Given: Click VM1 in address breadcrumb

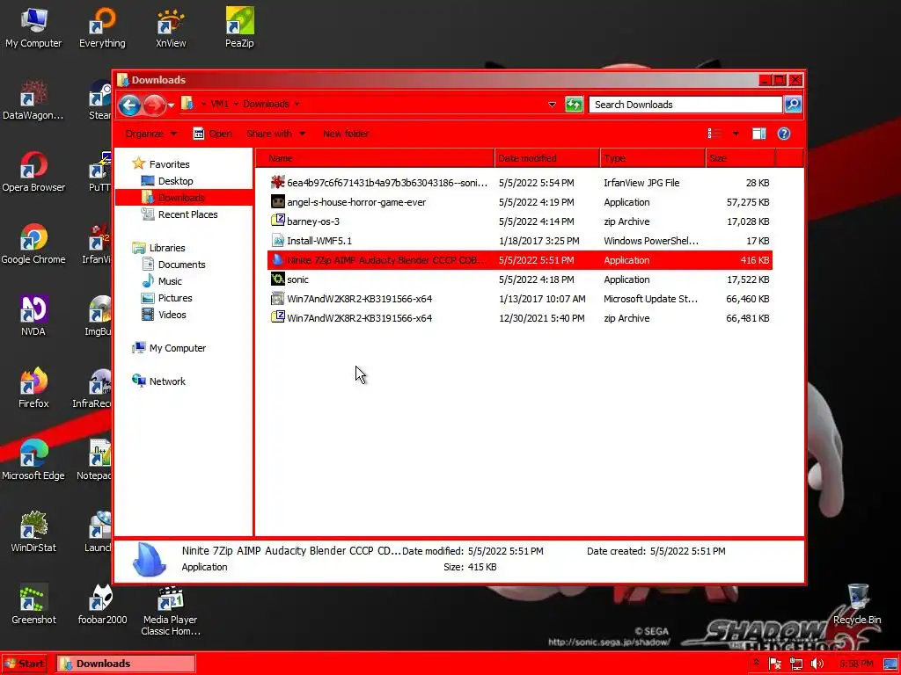Looking at the screenshot, I should 219,104.
